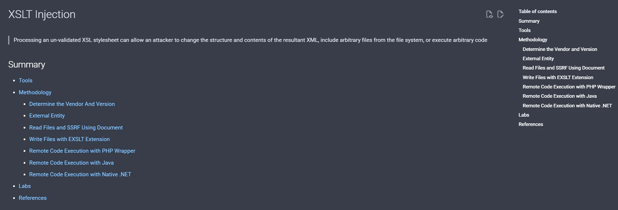The image size is (618, 210).
Task: Follow 'Remote Code Execution with Java' summary link
Action: pos(71,163)
